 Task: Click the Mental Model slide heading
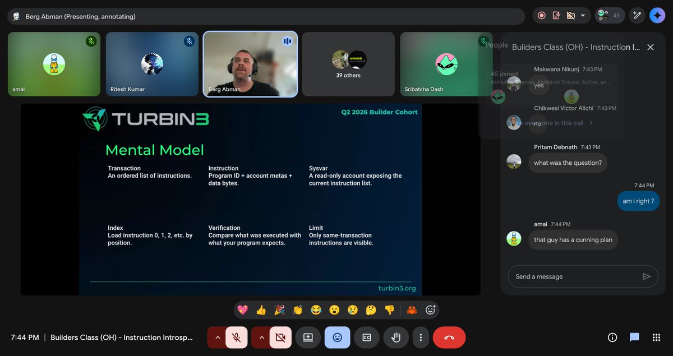[x=155, y=150]
